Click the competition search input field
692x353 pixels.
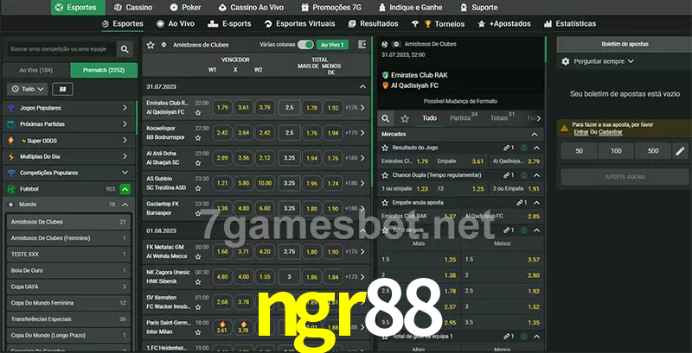click(x=59, y=50)
